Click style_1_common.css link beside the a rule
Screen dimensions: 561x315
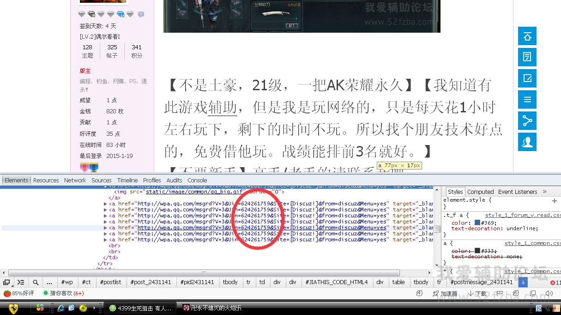(533, 243)
